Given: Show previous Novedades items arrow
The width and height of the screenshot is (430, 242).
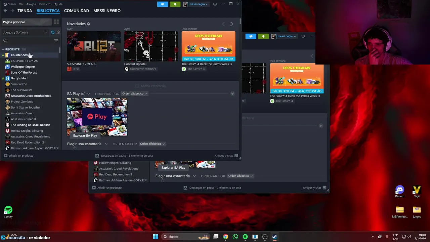Looking at the screenshot, I should [x=223, y=24].
